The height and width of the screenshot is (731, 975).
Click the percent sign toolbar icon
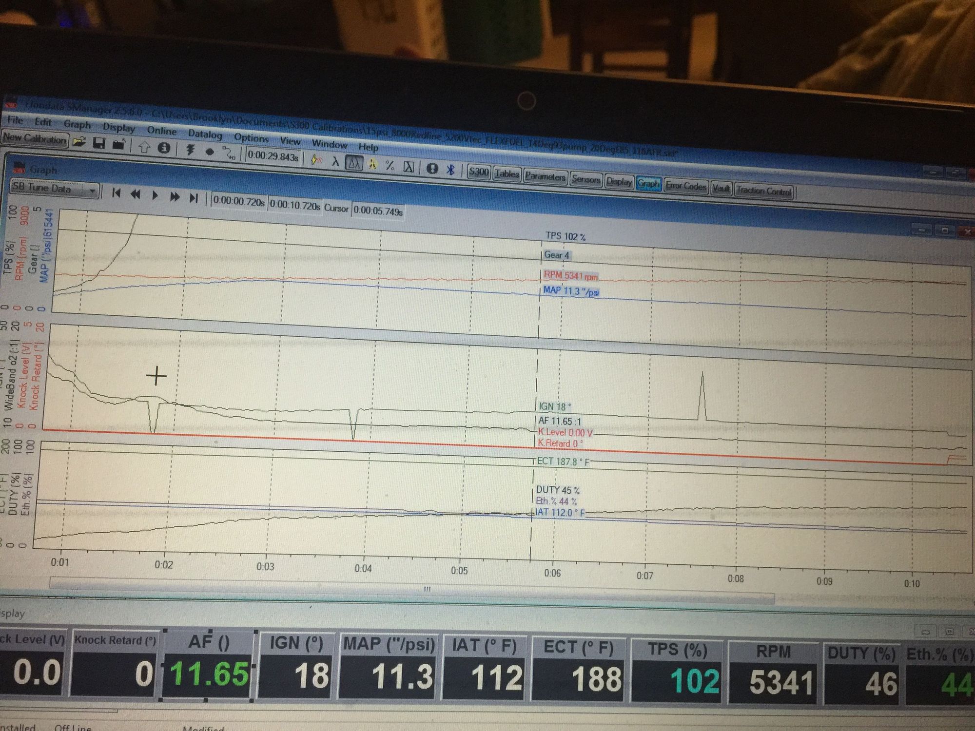(390, 165)
